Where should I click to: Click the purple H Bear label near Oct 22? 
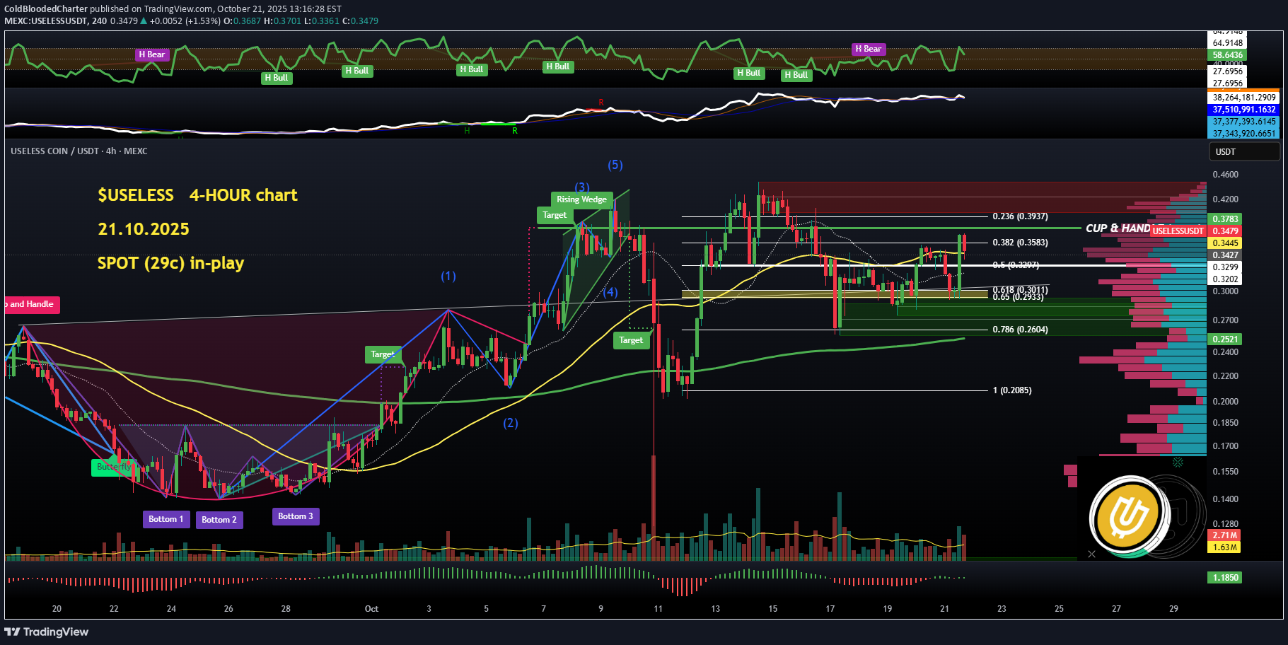tap(152, 54)
